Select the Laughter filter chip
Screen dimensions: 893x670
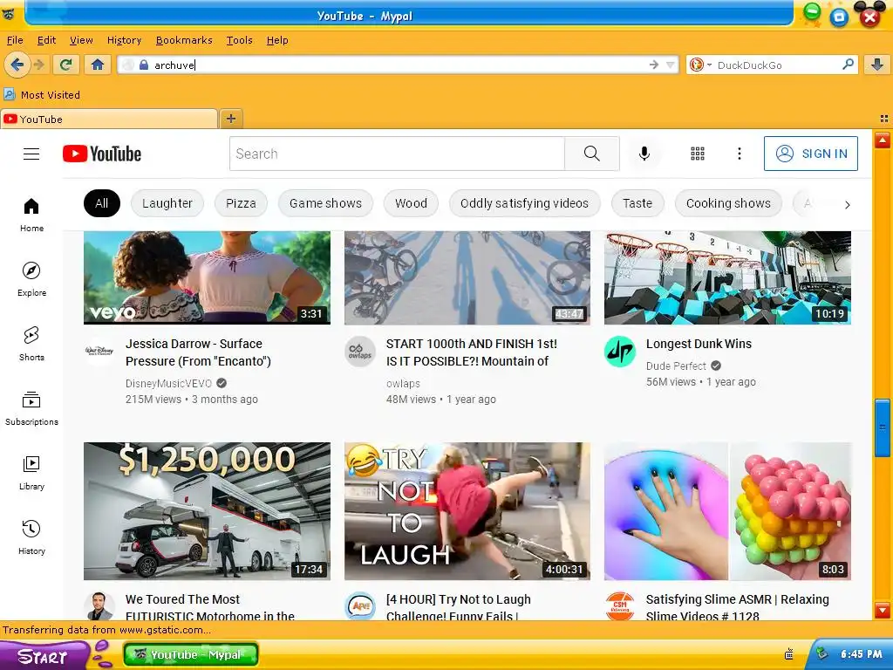[x=167, y=203]
